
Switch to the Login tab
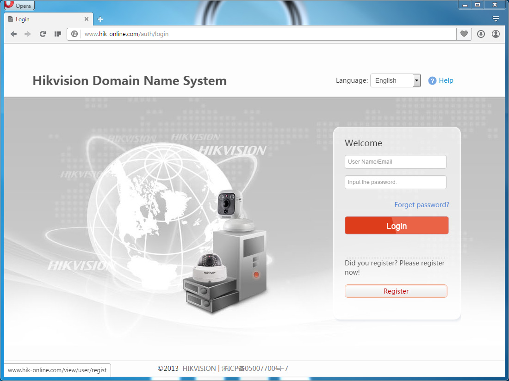click(x=49, y=19)
